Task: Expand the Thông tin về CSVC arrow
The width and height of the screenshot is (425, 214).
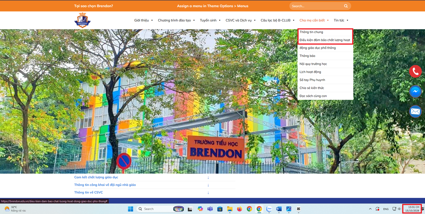Action: (208, 193)
